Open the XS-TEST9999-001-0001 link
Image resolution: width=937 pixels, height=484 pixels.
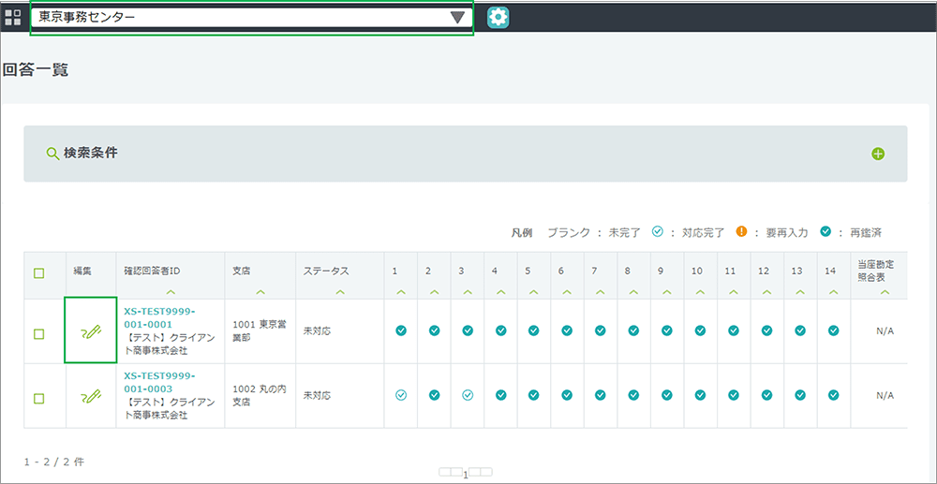click(x=159, y=317)
